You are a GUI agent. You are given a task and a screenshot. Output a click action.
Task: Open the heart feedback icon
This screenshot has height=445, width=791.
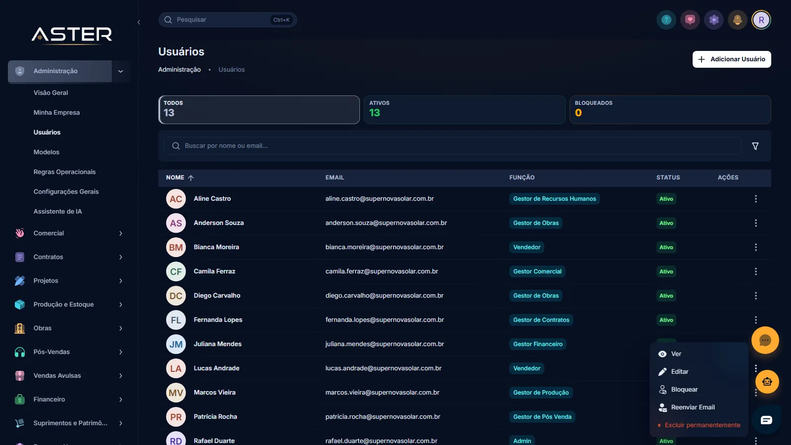[690, 20]
